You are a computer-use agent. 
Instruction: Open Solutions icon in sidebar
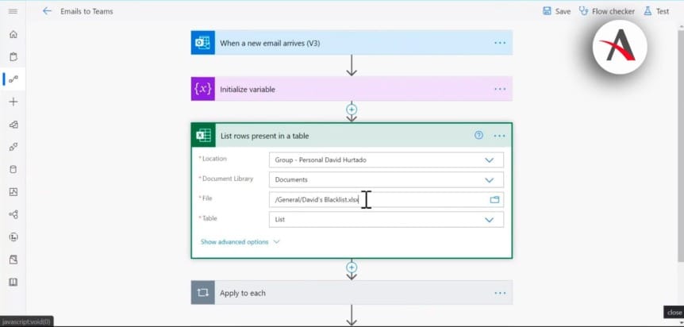click(13, 260)
